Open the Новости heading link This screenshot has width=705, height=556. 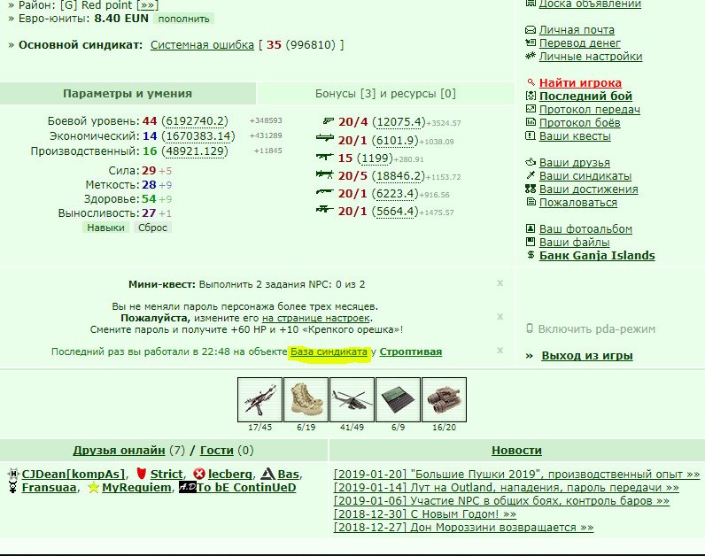pyautogui.click(x=516, y=451)
